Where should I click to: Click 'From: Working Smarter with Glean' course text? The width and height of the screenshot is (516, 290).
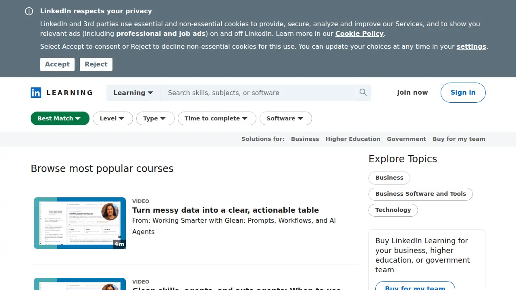[234, 226]
